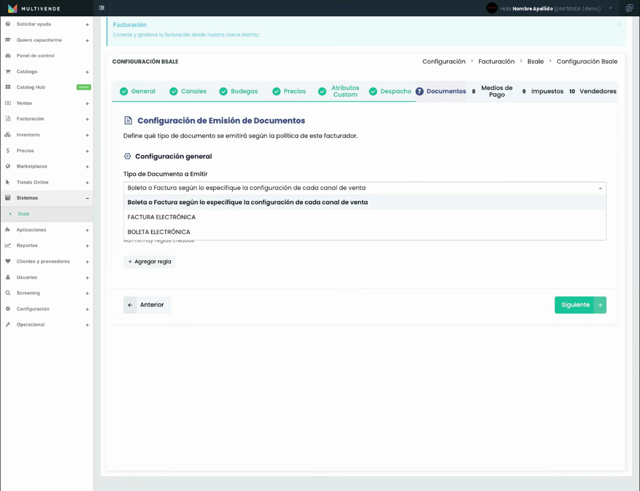Screen dimensions: 640x491
Task: Click the Precios dollar sign icon
Action: tap(8, 151)
